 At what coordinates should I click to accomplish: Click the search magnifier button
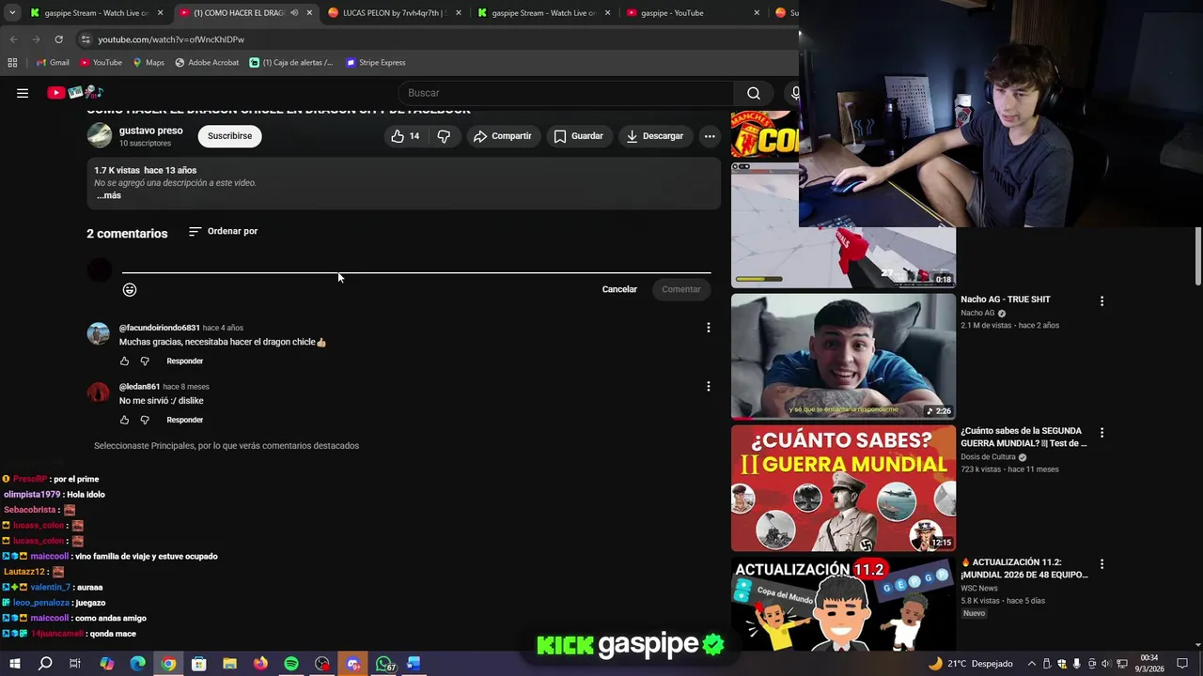[x=753, y=93]
